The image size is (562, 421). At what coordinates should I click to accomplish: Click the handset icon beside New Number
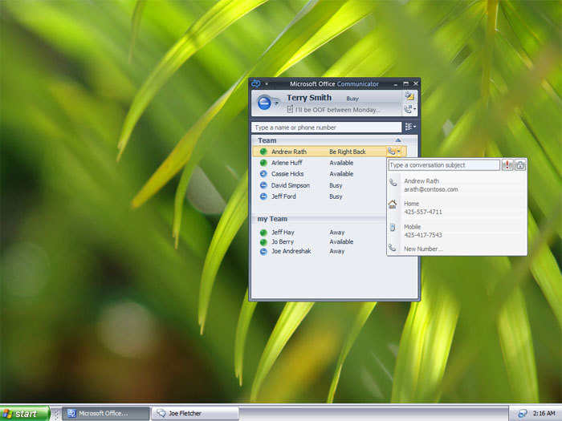(x=393, y=248)
